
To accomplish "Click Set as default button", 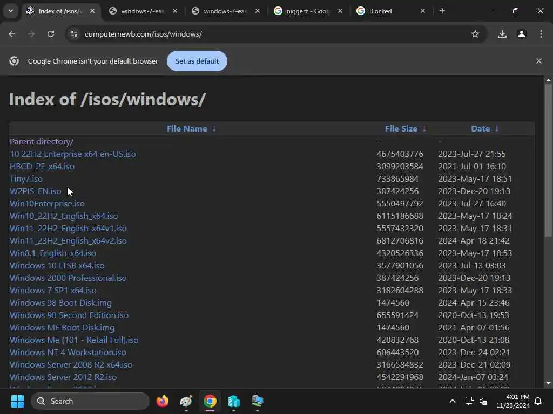I will coord(197,61).
